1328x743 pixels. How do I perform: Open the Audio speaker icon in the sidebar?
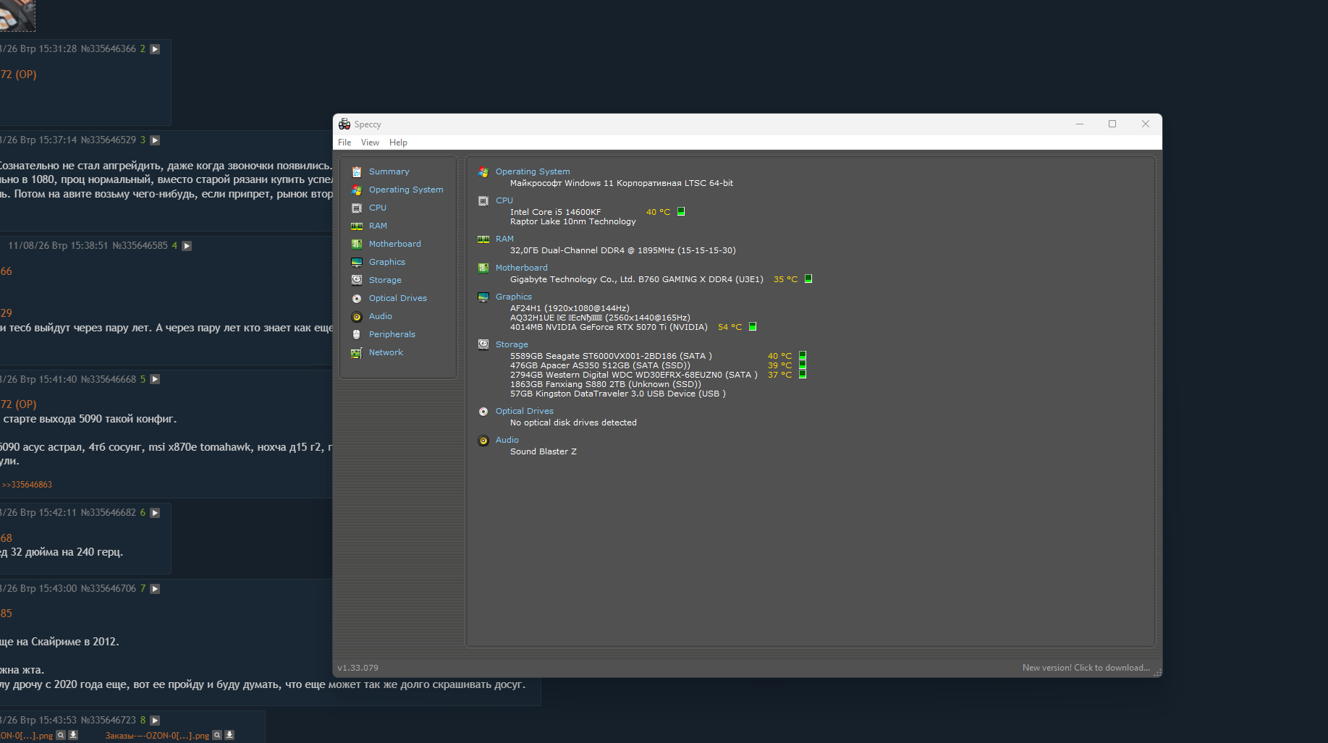coord(357,317)
